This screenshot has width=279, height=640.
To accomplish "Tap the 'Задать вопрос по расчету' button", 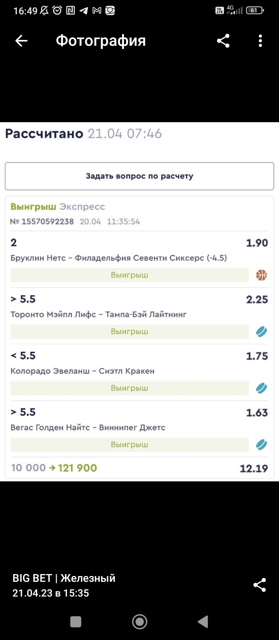I will (x=139, y=176).
